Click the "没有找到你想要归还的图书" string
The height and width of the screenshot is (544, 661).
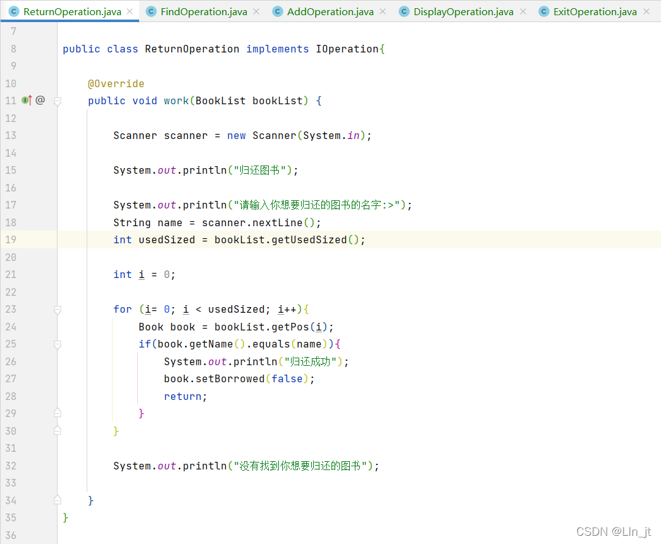pos(300,466)
